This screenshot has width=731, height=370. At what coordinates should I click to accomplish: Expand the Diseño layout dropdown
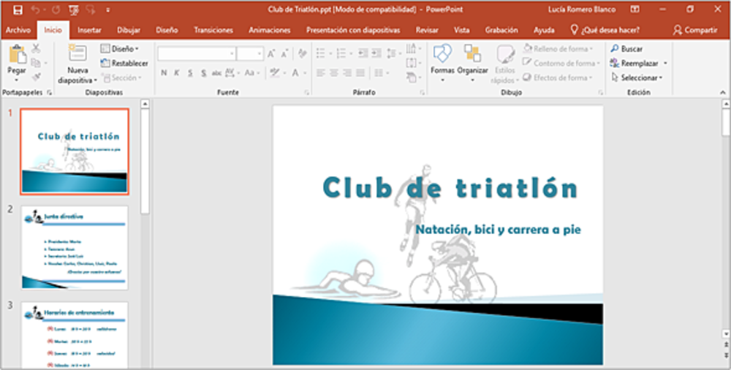click(x=120, y=49)
